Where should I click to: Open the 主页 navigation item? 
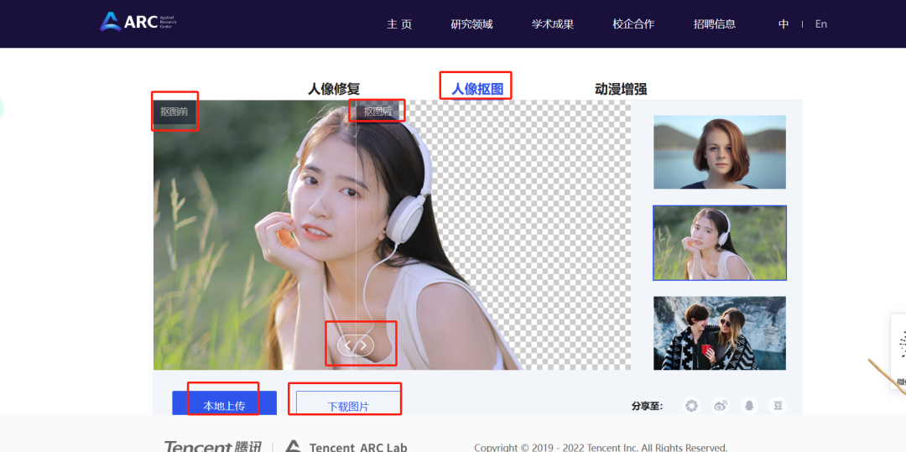click(399, 24)
